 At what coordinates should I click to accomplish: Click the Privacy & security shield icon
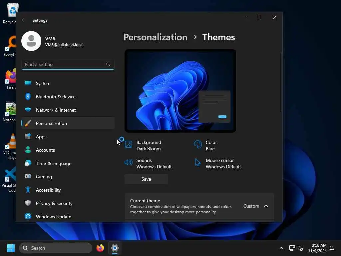28,203
